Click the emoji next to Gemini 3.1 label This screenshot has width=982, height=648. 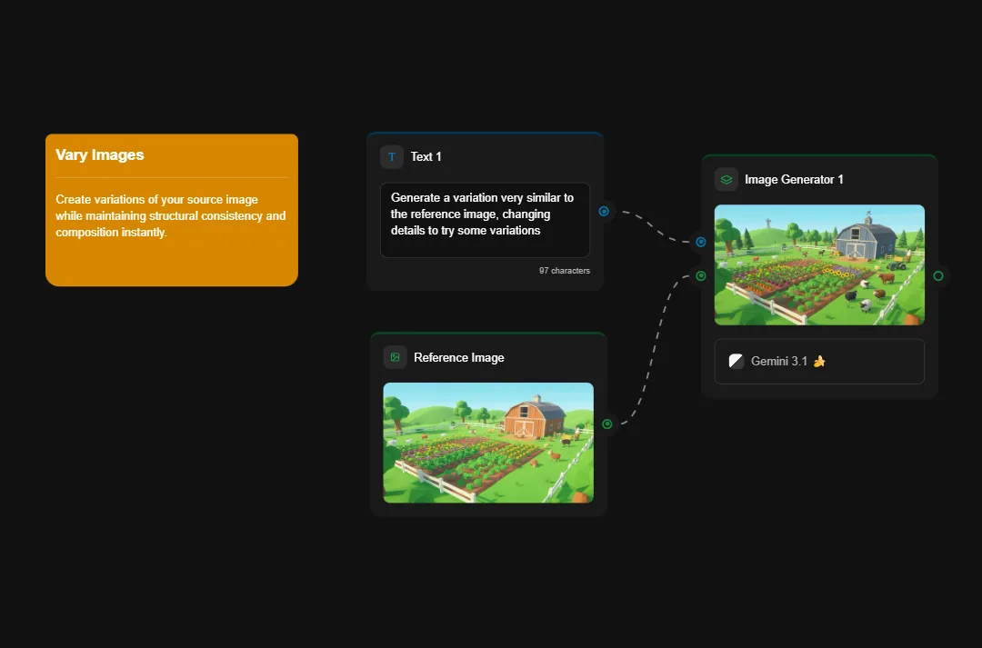click(x=817, y=361)
